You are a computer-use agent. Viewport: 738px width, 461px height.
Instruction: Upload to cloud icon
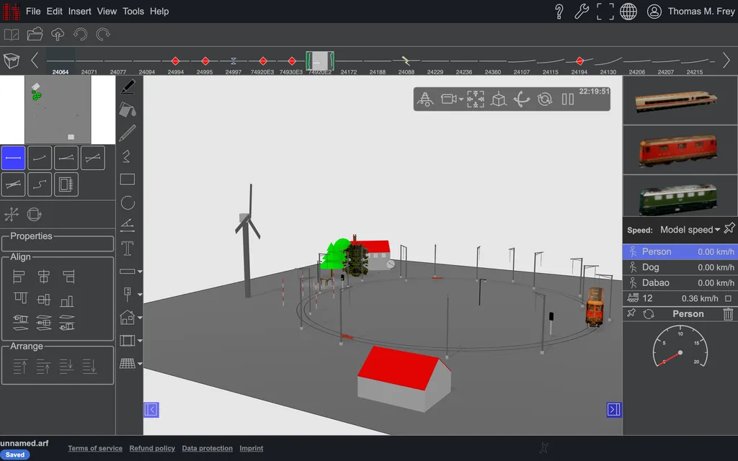click(58, 35)
